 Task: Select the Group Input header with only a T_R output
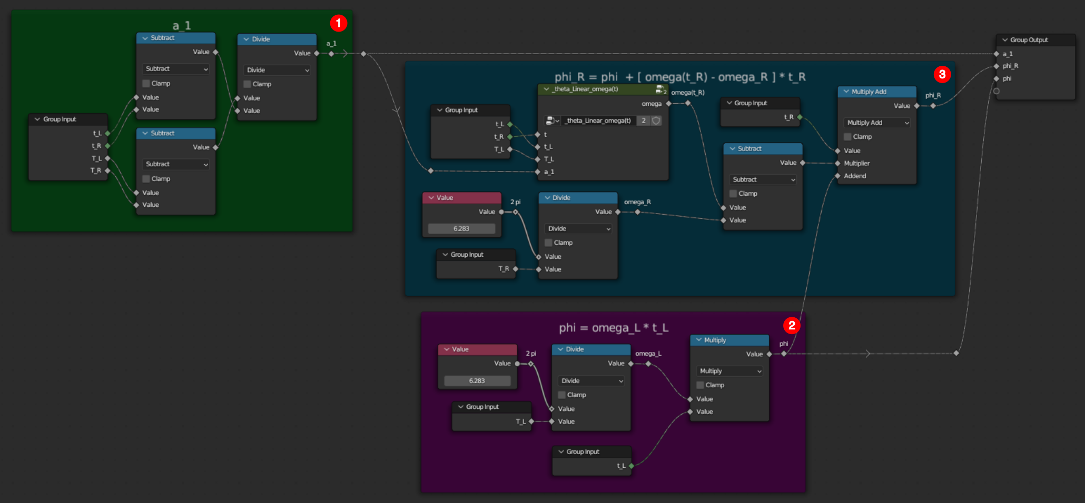coord(476,255)
